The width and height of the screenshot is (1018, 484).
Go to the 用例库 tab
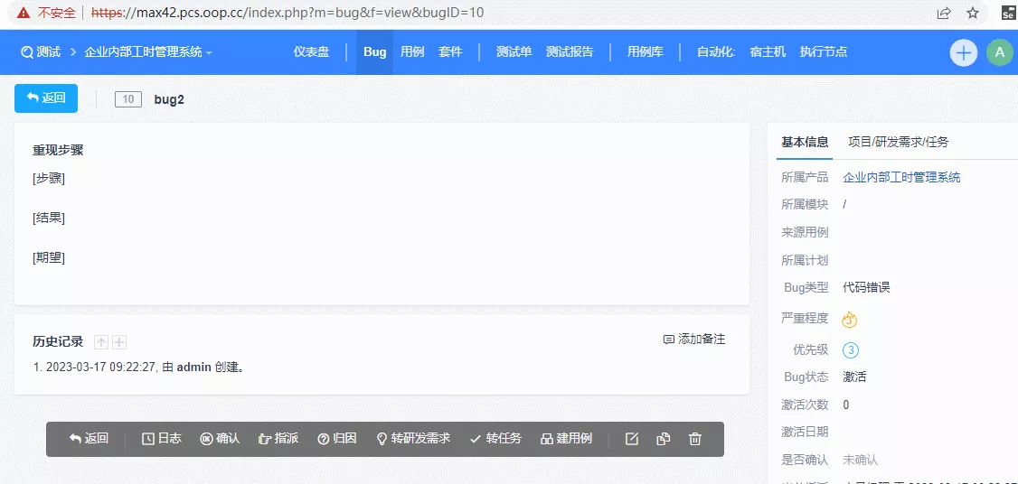[x=645, y=51]
